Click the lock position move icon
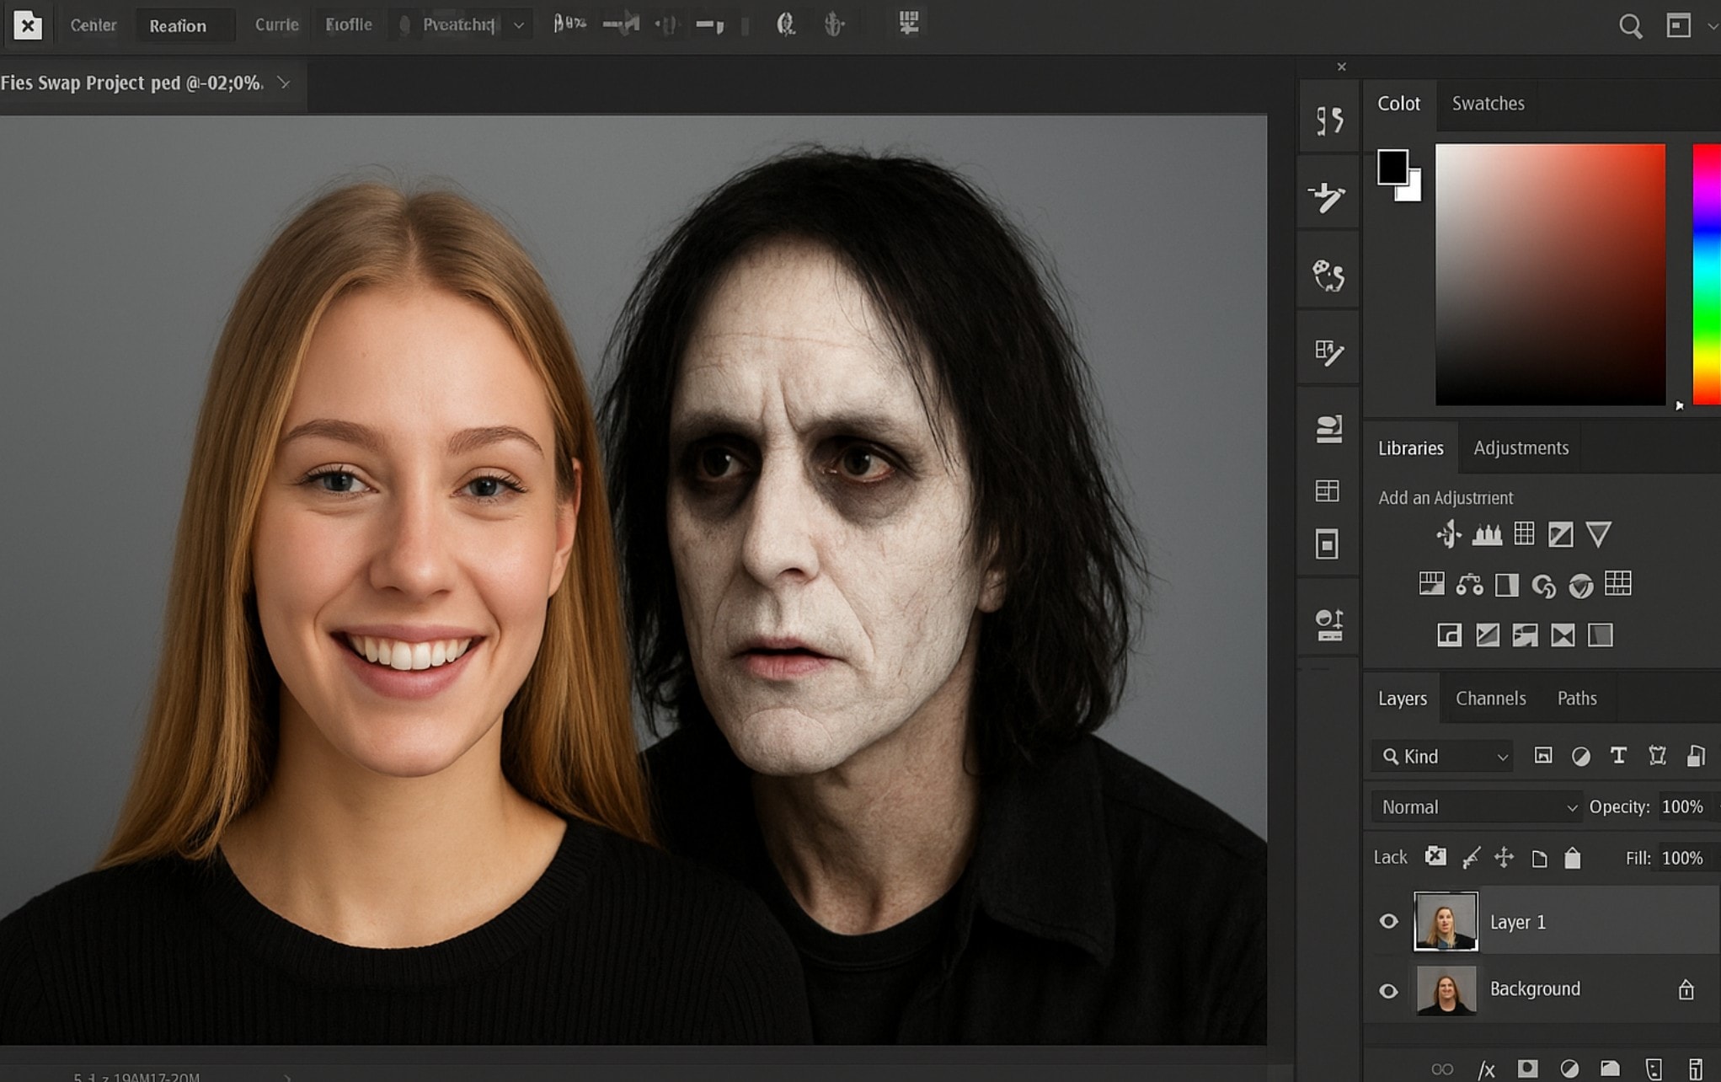The height and width of the screenshot is (1082, 1721). (x=1504, y=858)
